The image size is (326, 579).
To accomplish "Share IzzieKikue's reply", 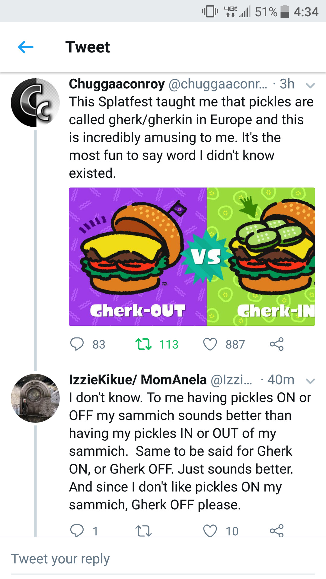I will (x=277, y=530).
